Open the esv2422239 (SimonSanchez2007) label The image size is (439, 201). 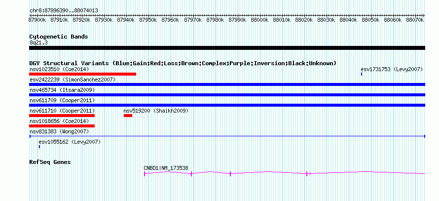click(73, 80)
